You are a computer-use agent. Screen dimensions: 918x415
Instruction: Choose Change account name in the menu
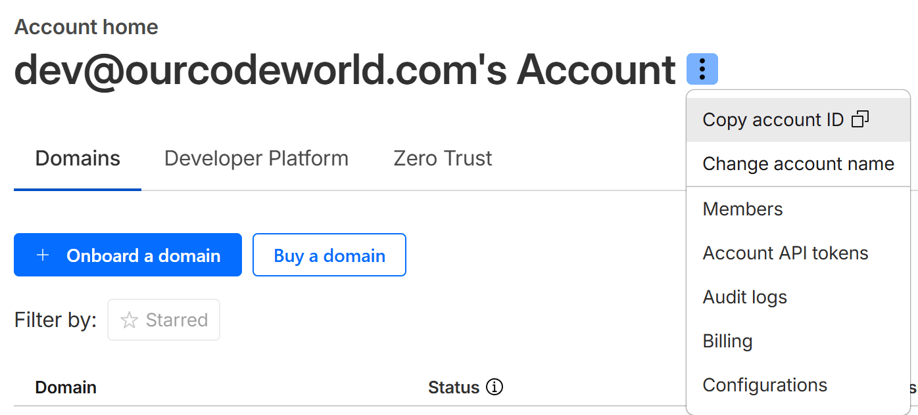[798, 164]
